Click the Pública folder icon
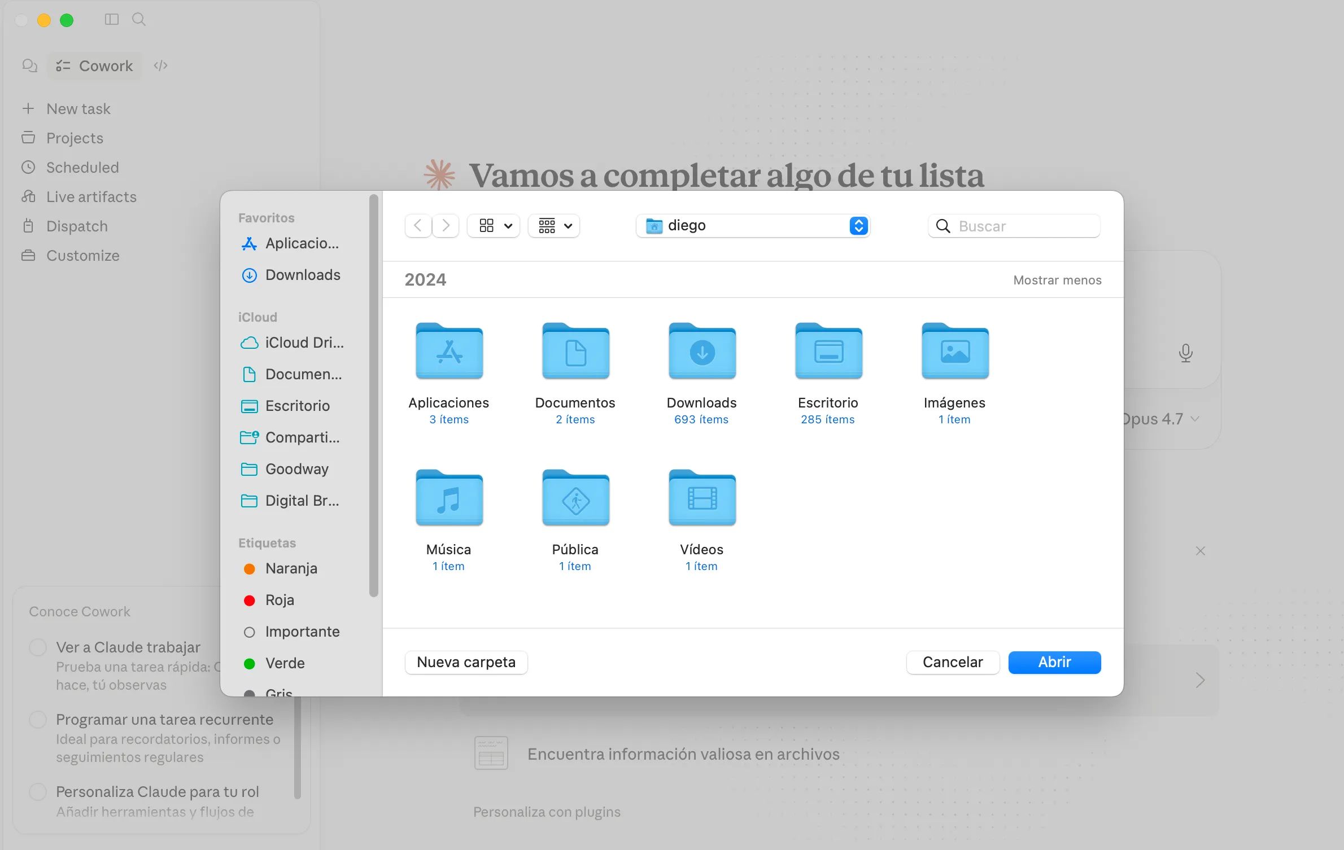Viewport: 1344px width, 850px height. 575,498
